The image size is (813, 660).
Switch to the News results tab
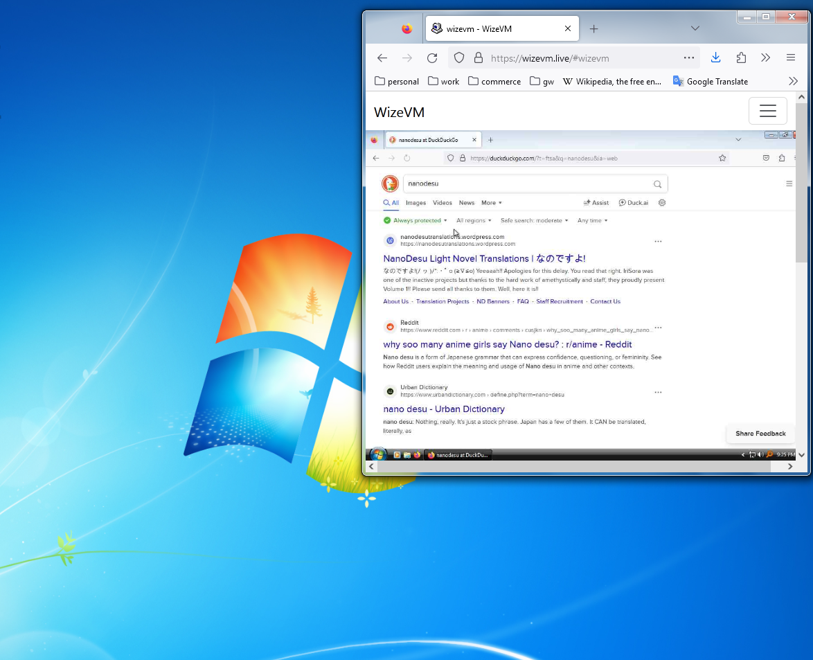[467, 203]
